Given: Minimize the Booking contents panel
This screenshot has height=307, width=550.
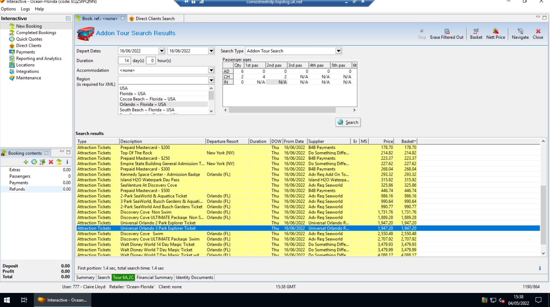Looking at the screenshot, I should pos(62,152).
